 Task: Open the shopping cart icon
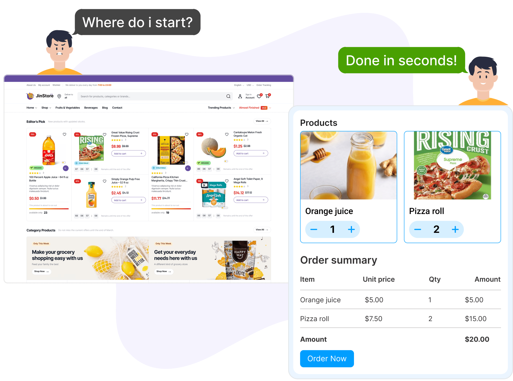[x=267, y=96]
